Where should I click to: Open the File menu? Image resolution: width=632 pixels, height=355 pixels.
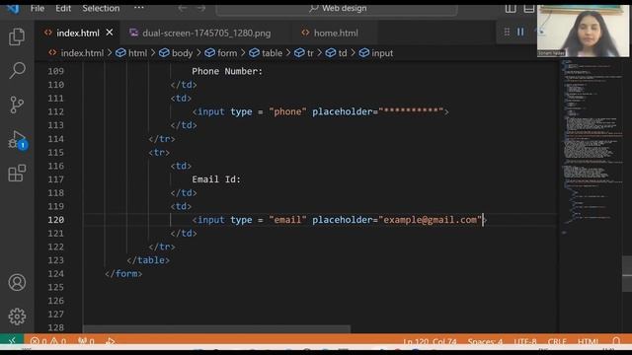pyautogui.click(x=38, y=8)
